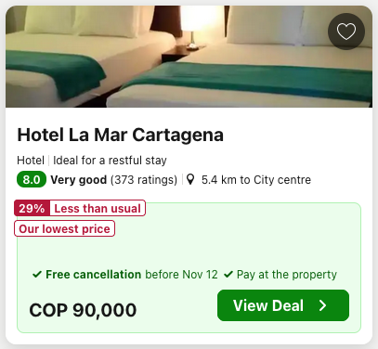This screenshot has width=378, height=349.
Task: Click the View Deal button
Action: point(283,305)
